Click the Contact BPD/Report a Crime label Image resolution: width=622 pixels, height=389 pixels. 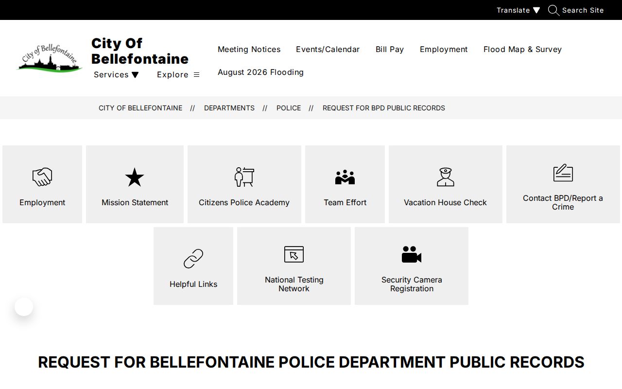click(x=563, y=202)
